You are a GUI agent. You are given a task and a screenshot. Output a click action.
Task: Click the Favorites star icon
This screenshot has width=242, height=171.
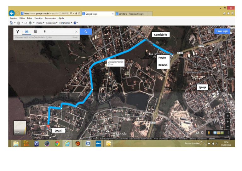[228, 14]
